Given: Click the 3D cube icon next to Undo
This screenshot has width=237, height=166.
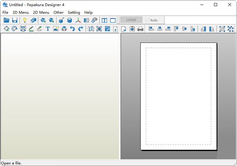Looking at the screenshot, I should click(x=64, y=29).
